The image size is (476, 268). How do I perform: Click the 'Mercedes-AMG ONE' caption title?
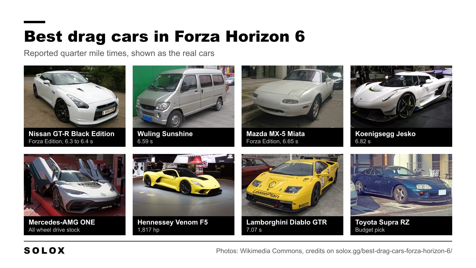[62, 222]
